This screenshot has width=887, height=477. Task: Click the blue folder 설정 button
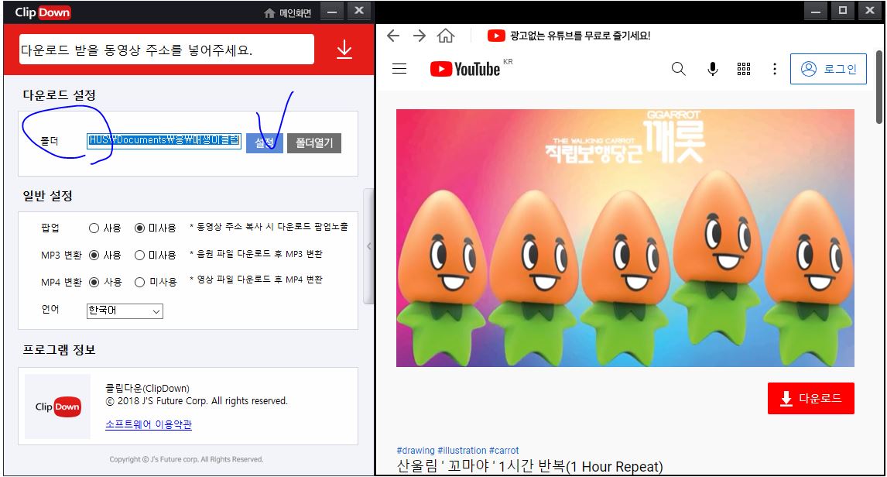pyautogui.click(x=265, y=142)
